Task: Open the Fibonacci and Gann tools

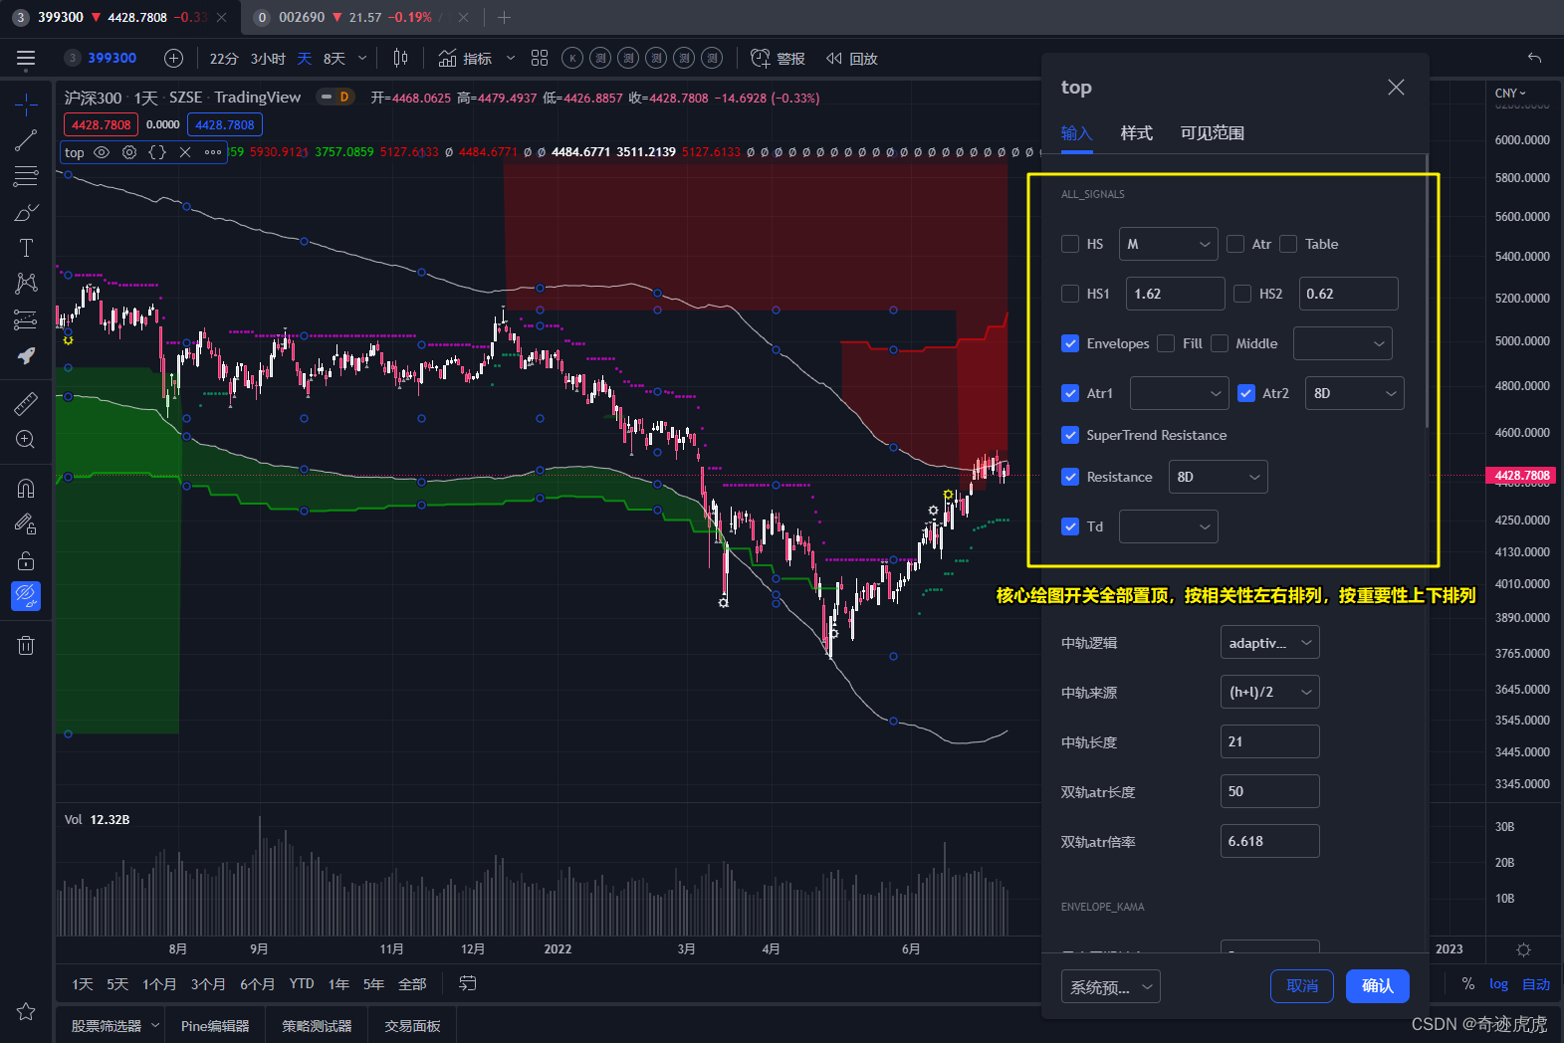Action: (26, 177)
